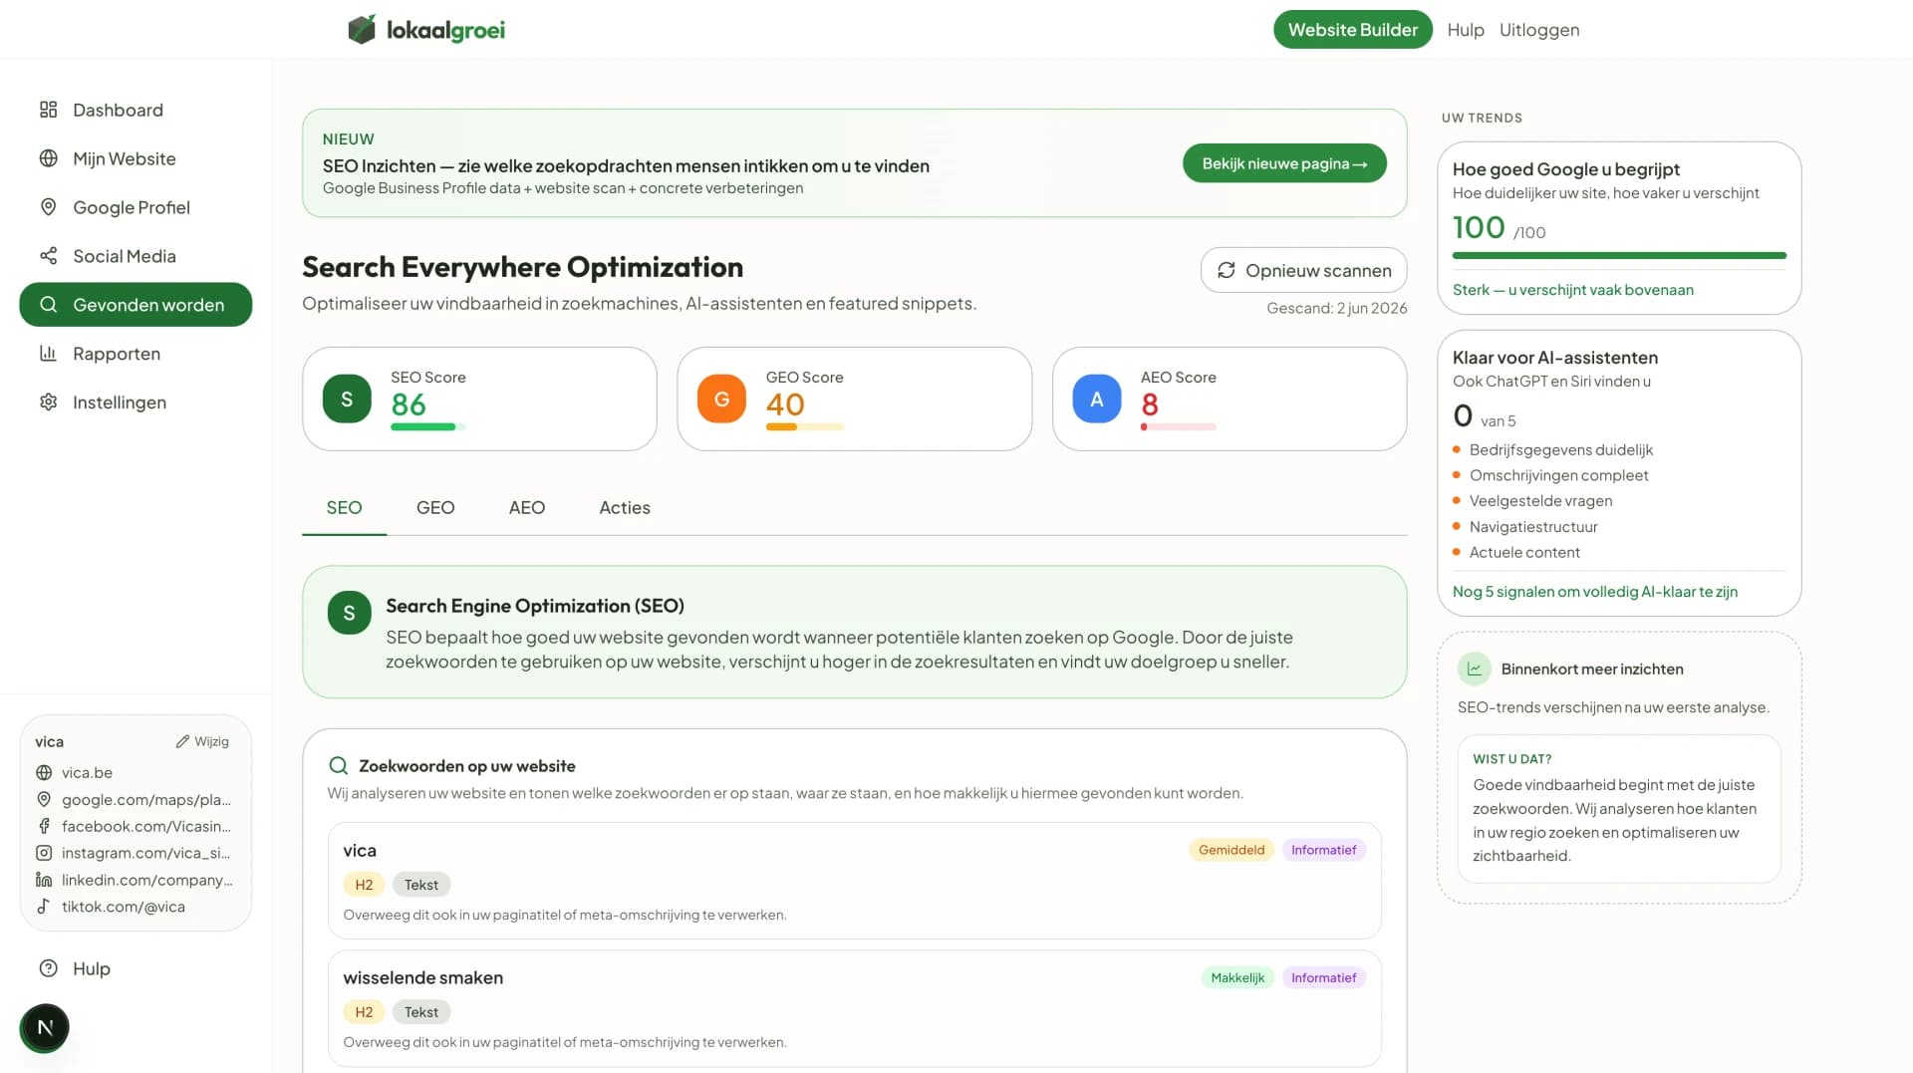Click the Rapporten chart icon
This screenshot has width=1913, height=1073.
[48, 354]
